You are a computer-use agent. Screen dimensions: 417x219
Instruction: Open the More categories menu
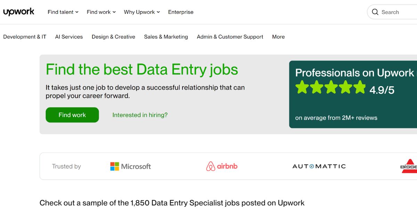tap(278, 36)
